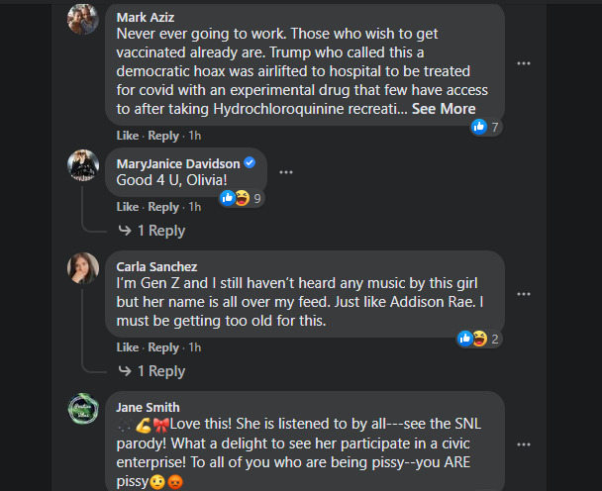The image size is (602, 491).
Task: Like MaryJanice Davidson's comment
Action: click(127, 207)
